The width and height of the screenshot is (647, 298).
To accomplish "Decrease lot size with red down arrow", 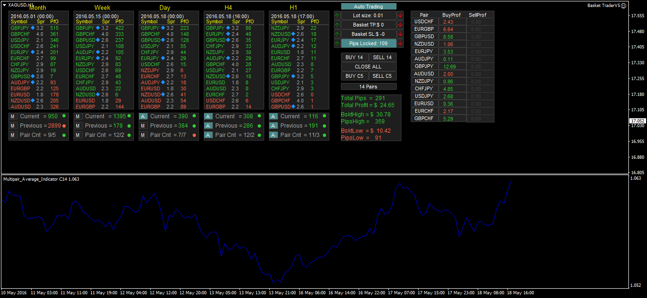I will (400, 15).
